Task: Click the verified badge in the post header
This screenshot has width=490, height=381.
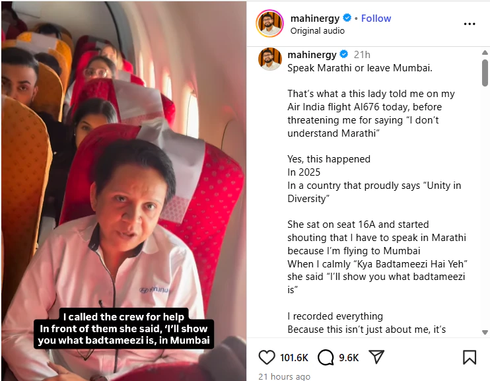Action: click(347, 18)
